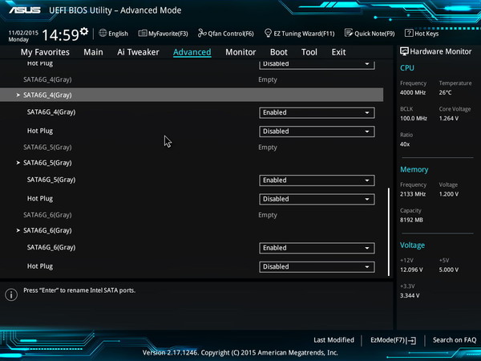This screenshot has height=361, width=481.
Task: Click Last Modified button
Action: pyautogui.click(x=333, y=340)
